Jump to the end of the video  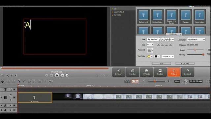[67, 75]
